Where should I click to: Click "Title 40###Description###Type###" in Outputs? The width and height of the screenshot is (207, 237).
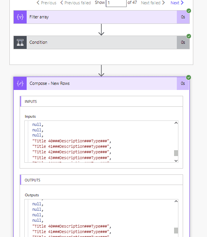pyautogui.click(x=72, y=226)
